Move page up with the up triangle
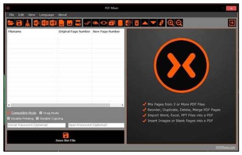The image size is (242, 155). tap(145, 23)
